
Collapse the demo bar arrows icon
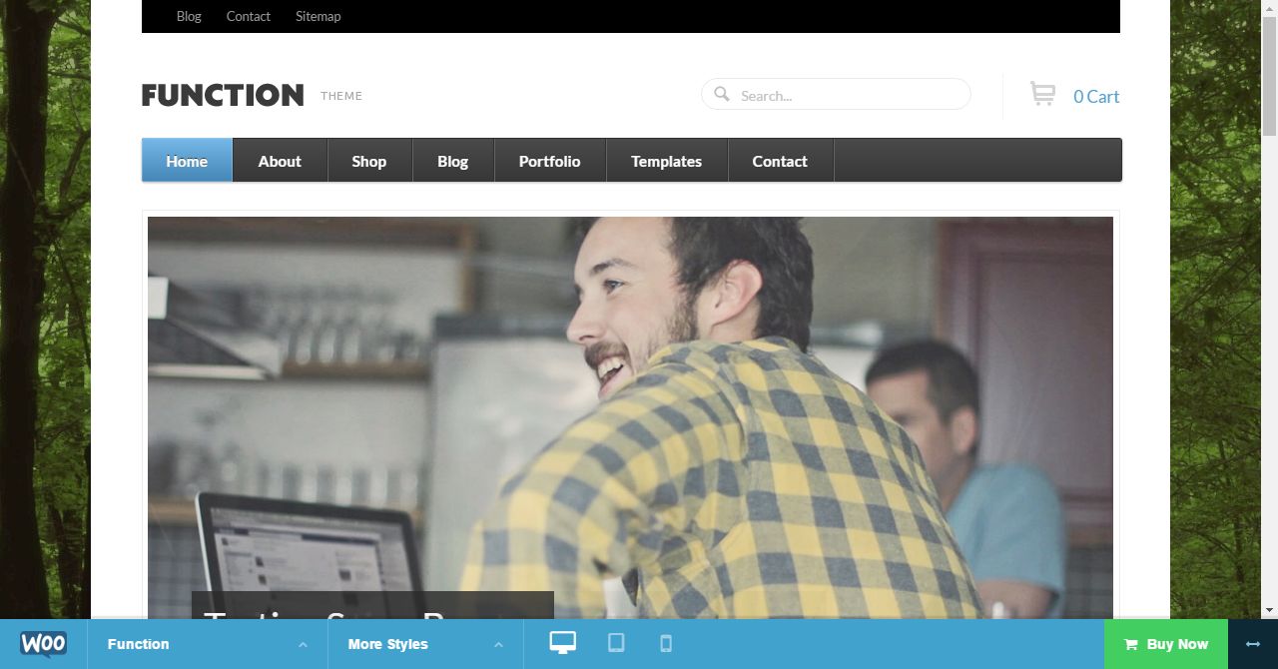point(1253,644)
